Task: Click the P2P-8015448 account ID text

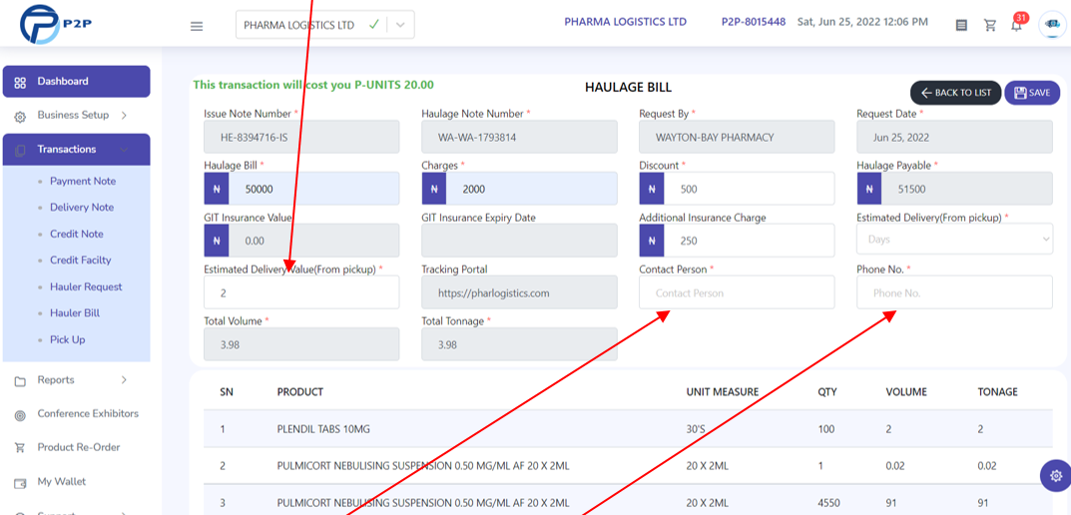Action: (x=754, y=22)
